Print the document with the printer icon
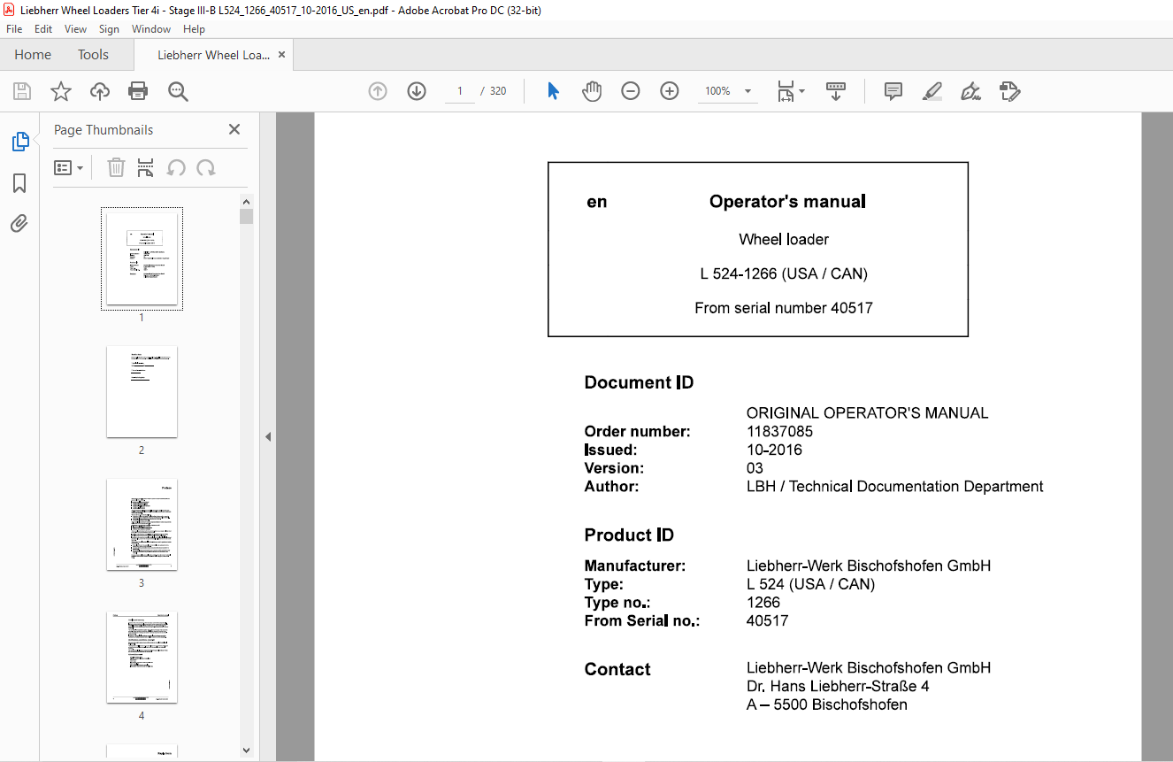This screenshot has width=1173, height=762. tap(138, 91)
